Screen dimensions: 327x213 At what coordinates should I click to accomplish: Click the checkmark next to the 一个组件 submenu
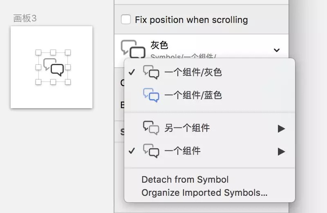132,151
